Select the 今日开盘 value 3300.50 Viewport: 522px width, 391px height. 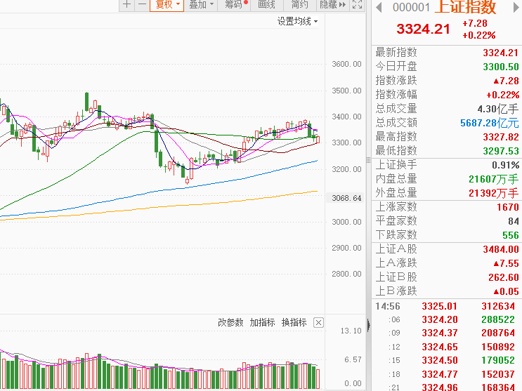tap(501, 67)
